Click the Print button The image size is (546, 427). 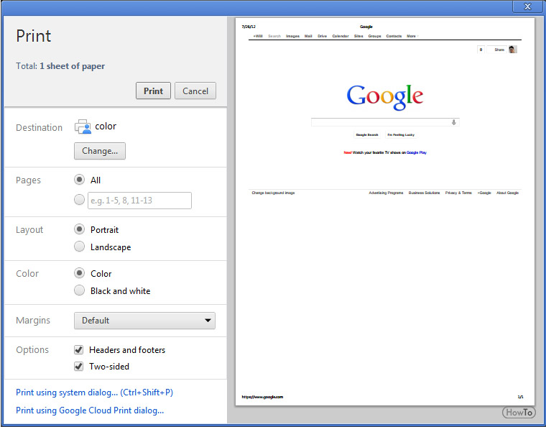click(x=153, y=91)
